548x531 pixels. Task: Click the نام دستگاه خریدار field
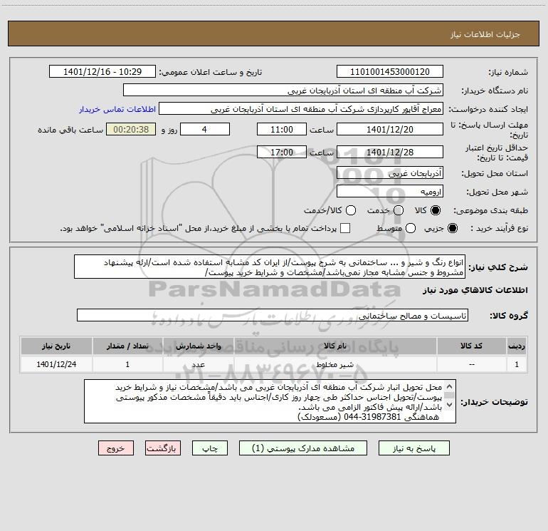(283, 90)
